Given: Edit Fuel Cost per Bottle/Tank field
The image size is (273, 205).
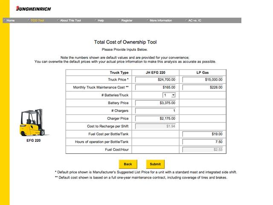Looking at the screenshot, I should [x=203, y=134].
